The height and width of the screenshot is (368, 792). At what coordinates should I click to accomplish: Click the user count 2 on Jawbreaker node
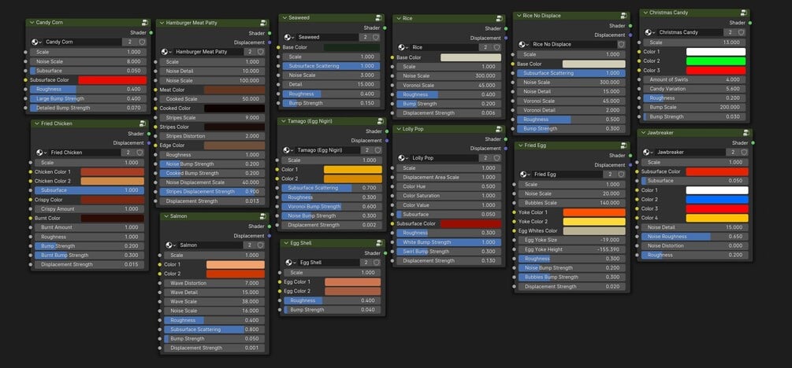[731, 153]
